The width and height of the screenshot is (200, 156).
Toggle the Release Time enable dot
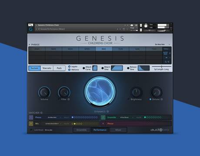128,68
